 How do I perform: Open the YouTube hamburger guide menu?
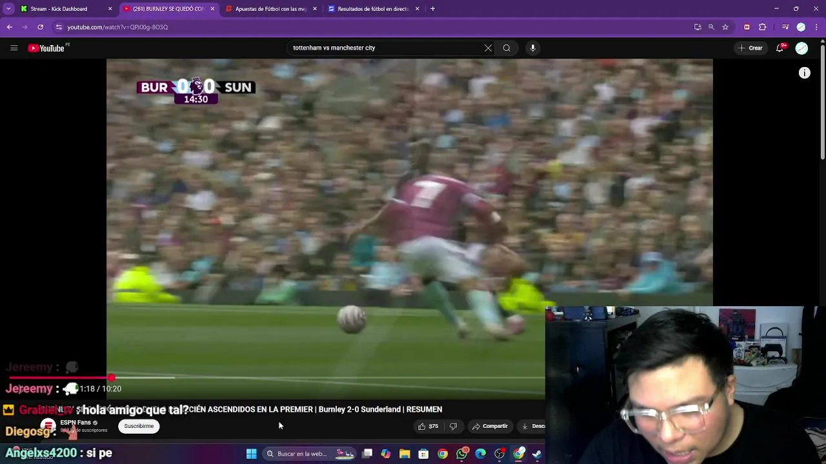coord(14,48)
